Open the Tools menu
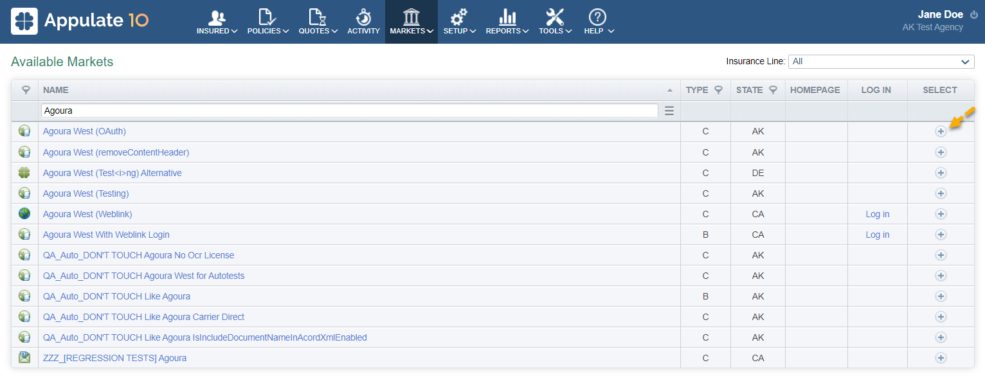 [x=555, y=22]
